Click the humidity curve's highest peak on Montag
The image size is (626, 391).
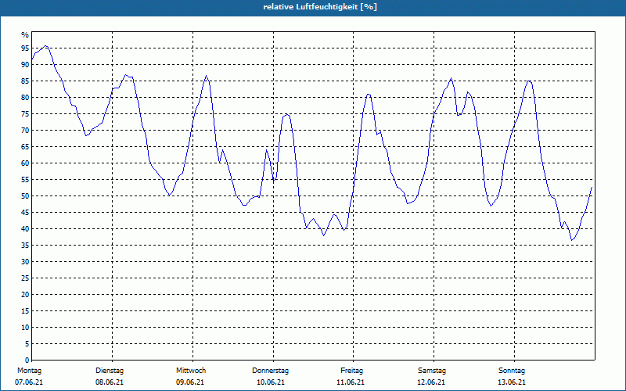[45, 45]
